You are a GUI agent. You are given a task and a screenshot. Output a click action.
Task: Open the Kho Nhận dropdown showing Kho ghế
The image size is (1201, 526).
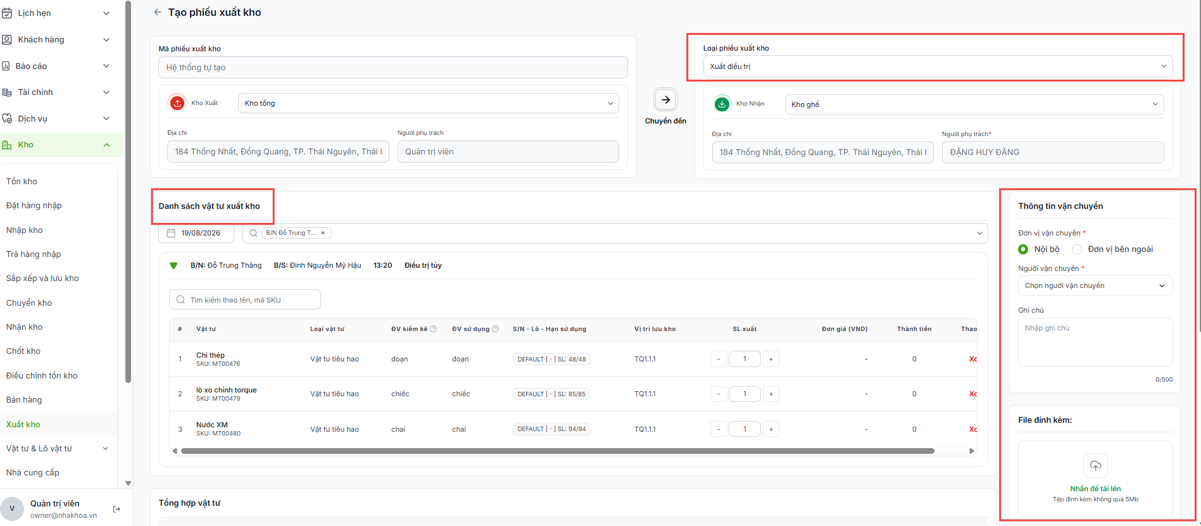[x=974, y=104]
